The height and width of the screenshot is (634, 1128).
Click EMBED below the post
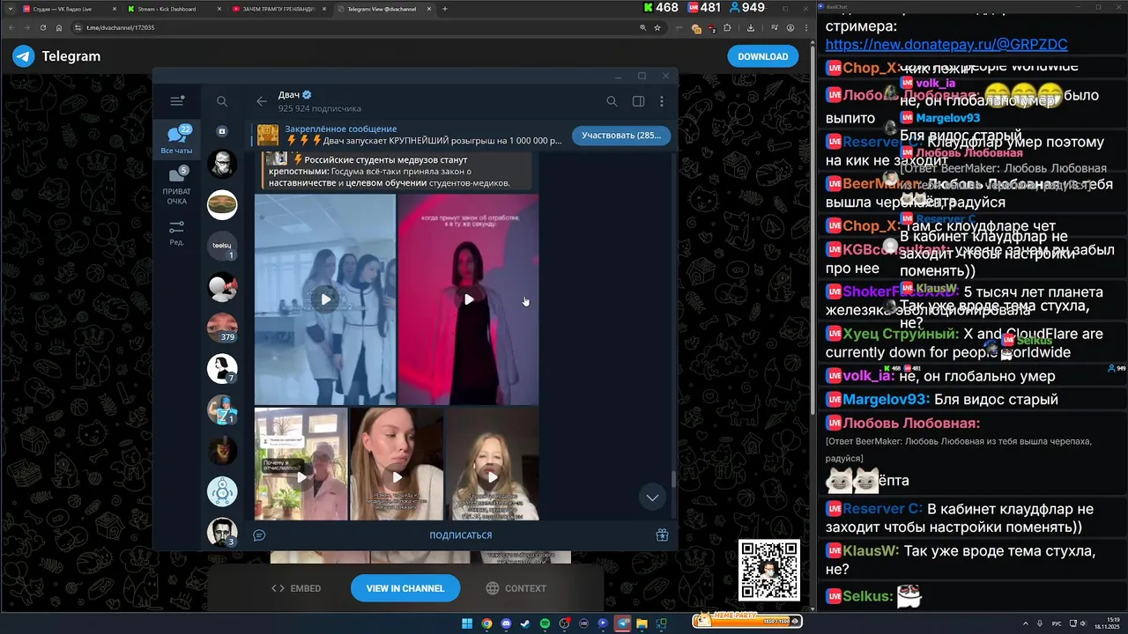(x=296, y=588)
